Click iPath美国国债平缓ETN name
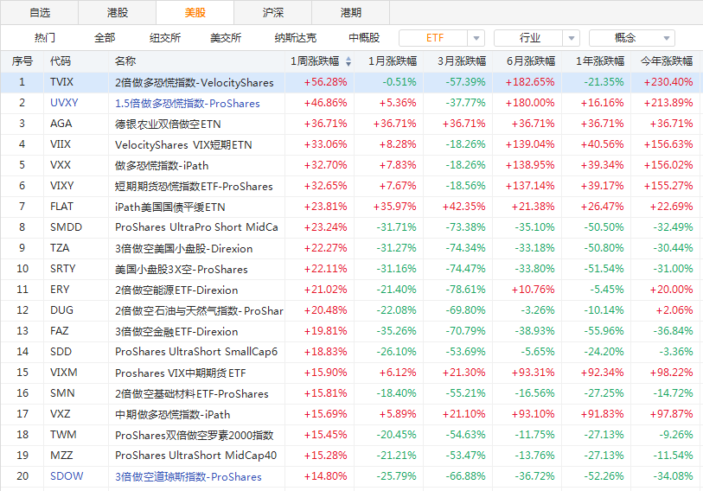The width and height of the screenshot is (703, 491). [x=170, y=207]
